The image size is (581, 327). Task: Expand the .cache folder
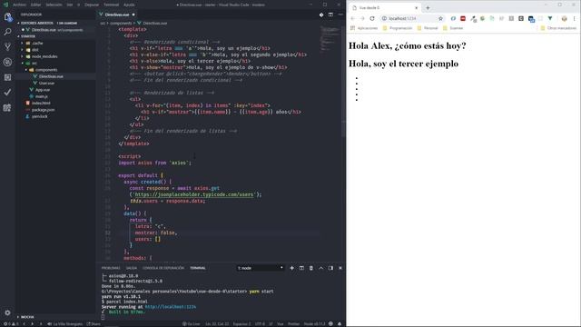tap(37, 43)
